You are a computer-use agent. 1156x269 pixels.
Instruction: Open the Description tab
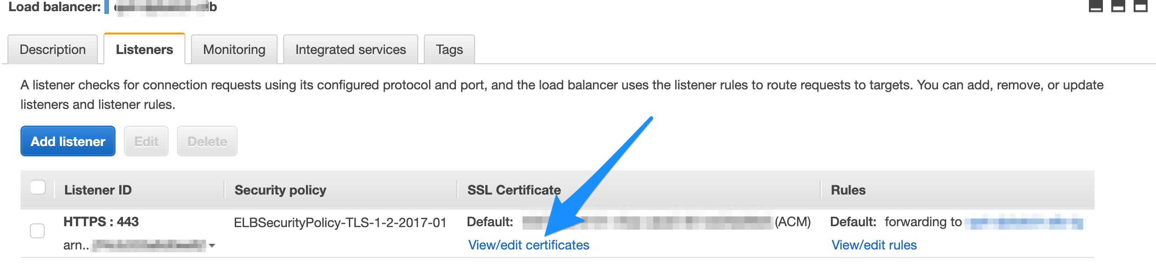53,49
